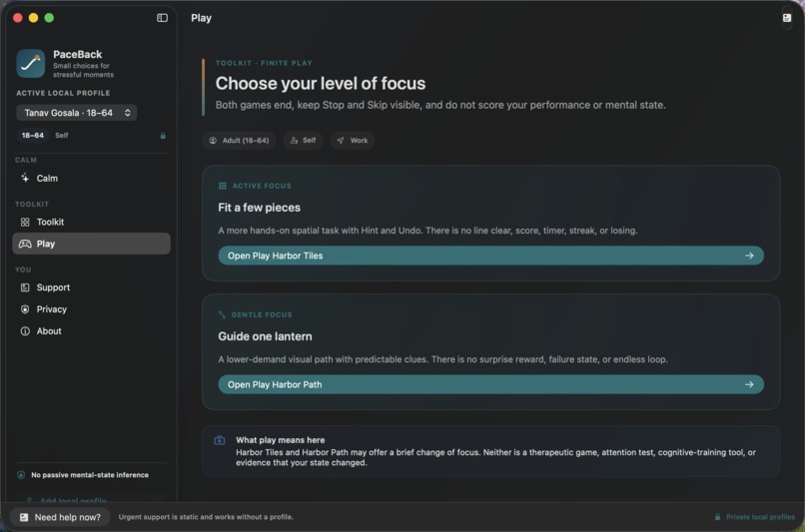Click the lock icon by Private local profiles
805x532 pixels.
pos(717,517)
